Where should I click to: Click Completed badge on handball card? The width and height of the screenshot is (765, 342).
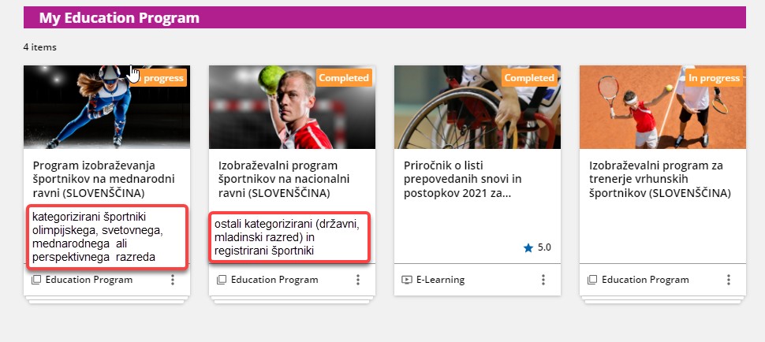coord(344,78)
